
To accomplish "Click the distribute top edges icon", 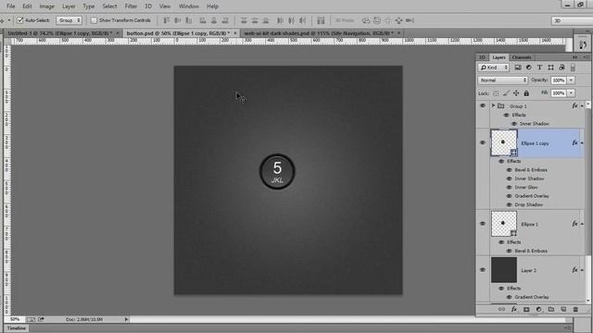I will click(x=244, y=20).
